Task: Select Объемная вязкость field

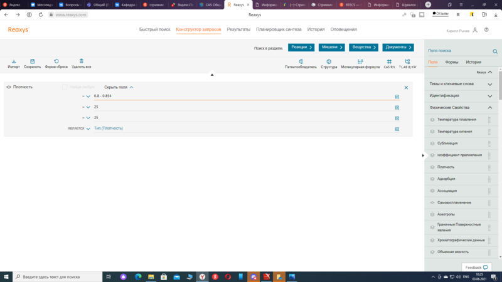Action: point(452,252)
